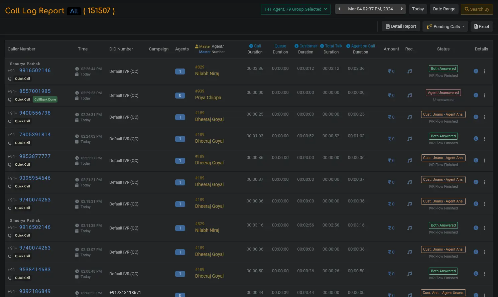The width and height of the screenshot is (498, 297).
Task: Show Agent on Call Duration info icon
Action: pos(348,46)
